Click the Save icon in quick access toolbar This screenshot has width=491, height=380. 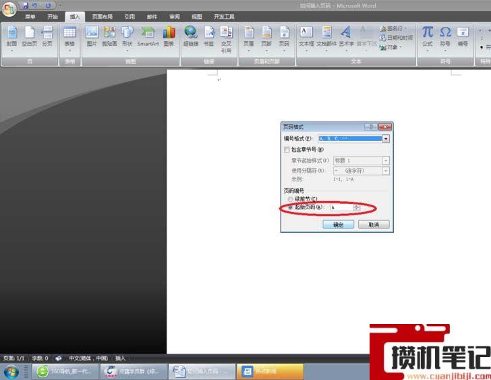pos(26,5)
